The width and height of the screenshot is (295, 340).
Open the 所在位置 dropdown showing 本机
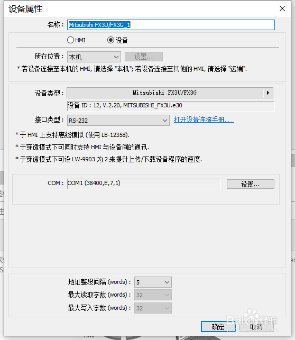(94, 57)
